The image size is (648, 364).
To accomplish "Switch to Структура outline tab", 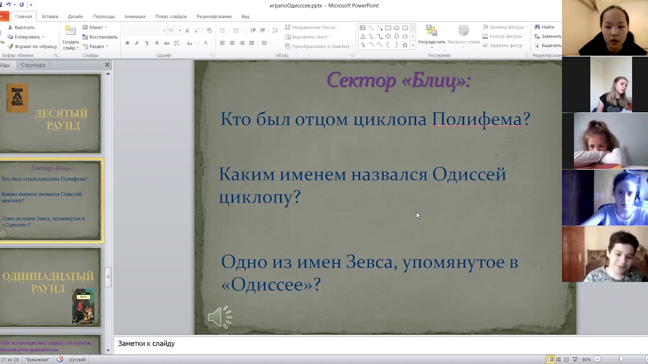I will [x=33, y=65].
